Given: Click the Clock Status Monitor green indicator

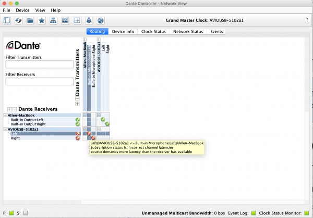Looking at the screenshot, I should pyautogui.click(x=307, y=213).
